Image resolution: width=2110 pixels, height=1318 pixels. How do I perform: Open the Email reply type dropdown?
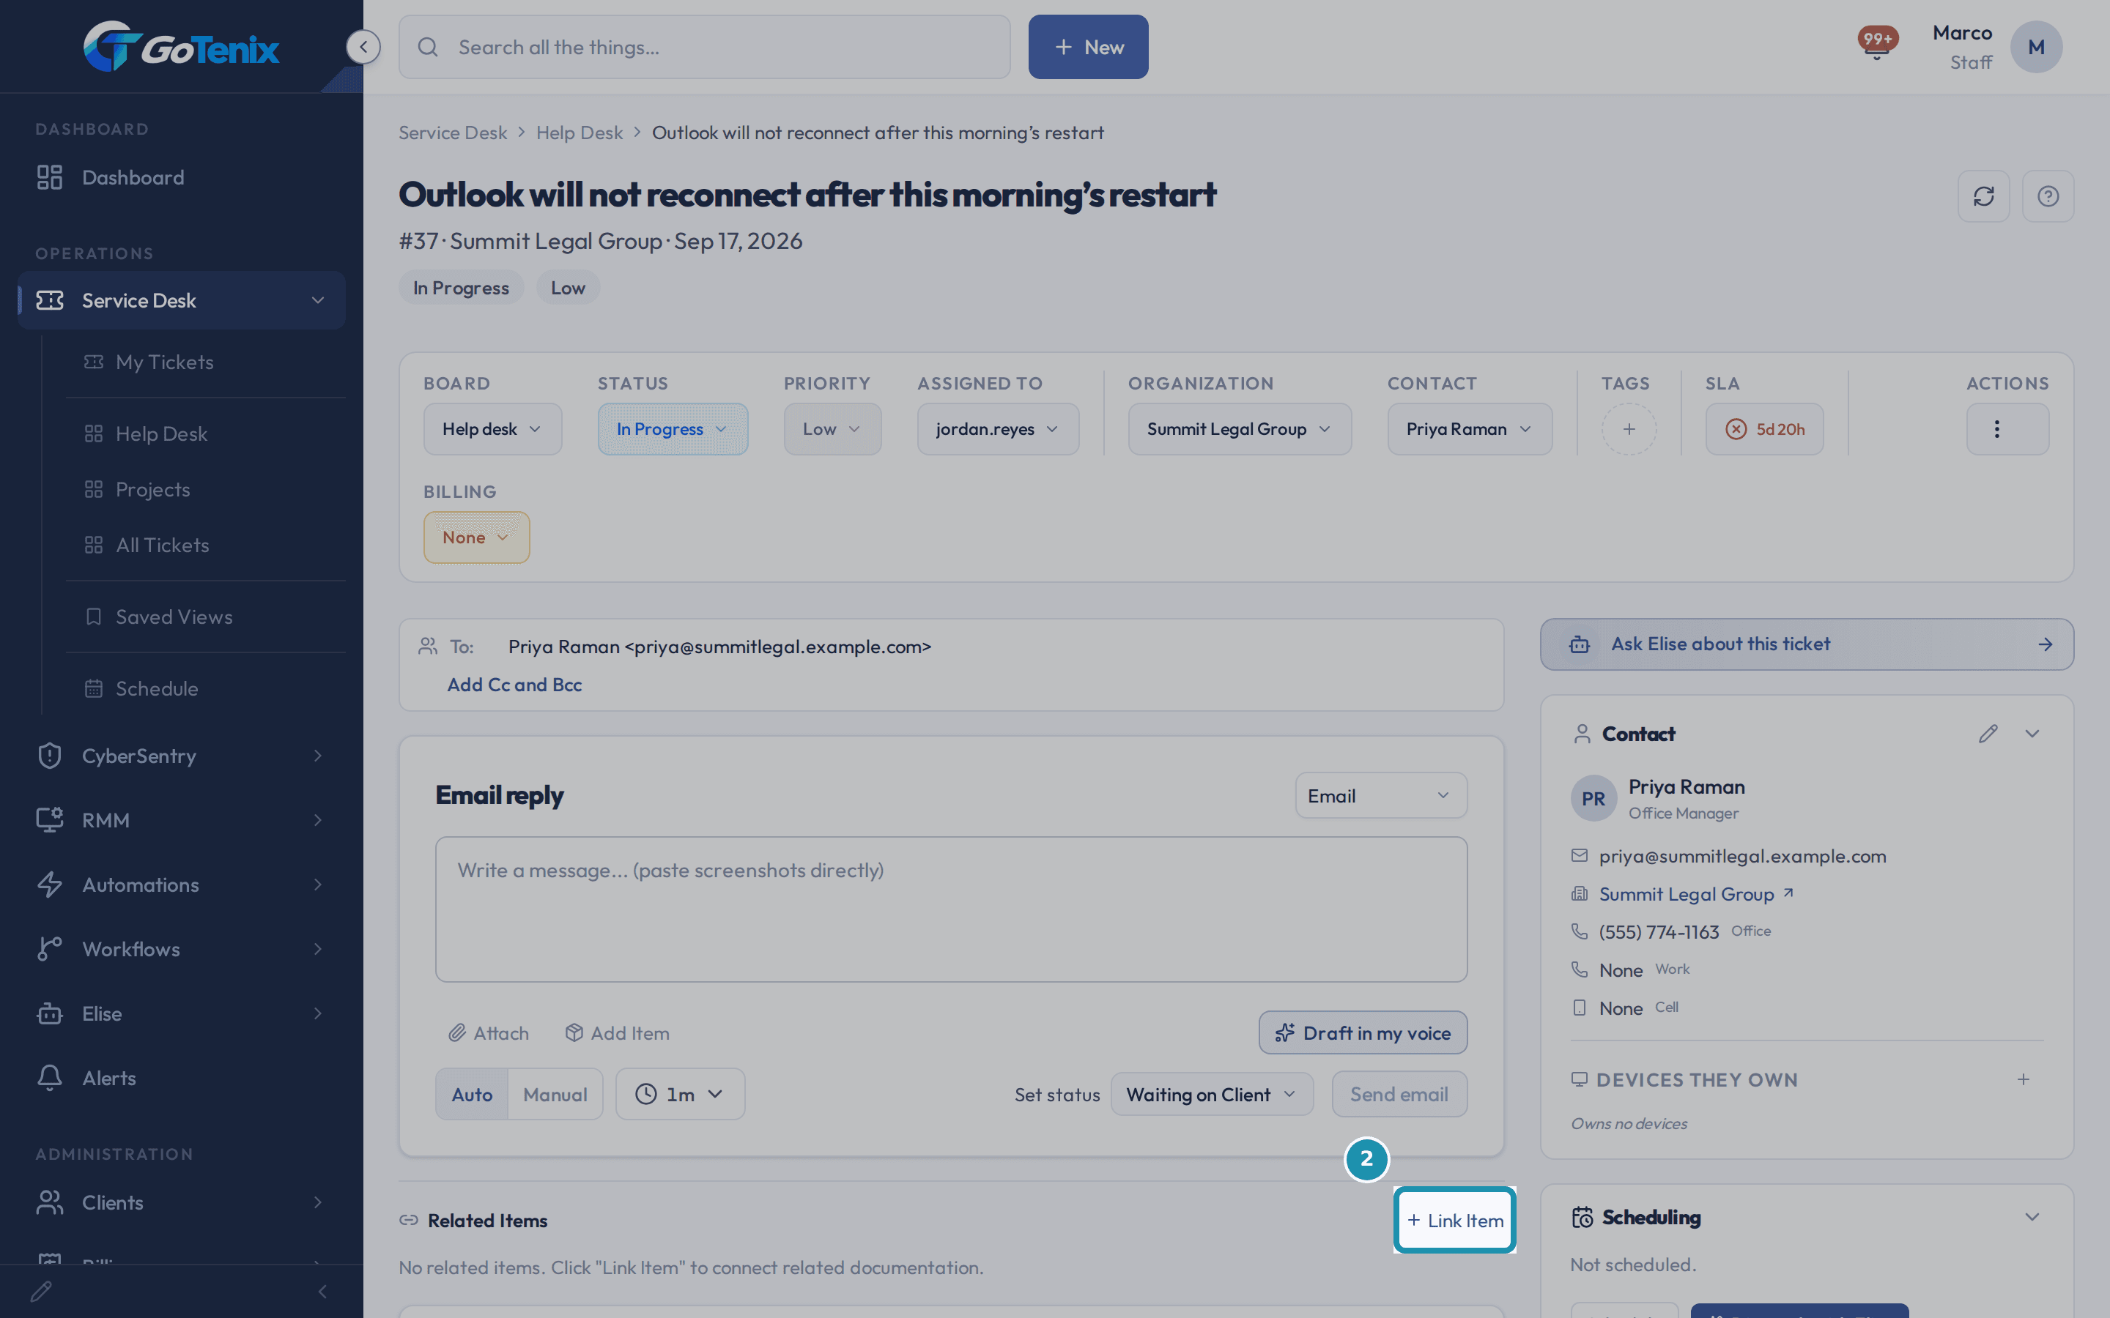(x=1380, y=796)
